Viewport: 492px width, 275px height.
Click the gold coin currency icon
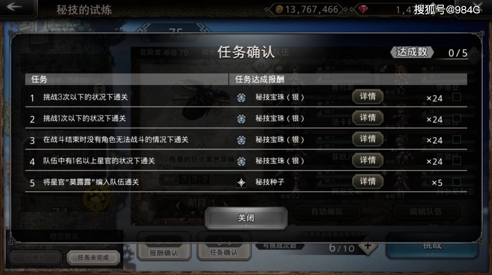coord(279,9)
